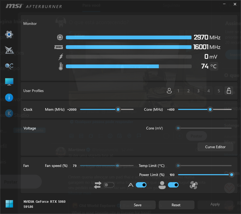Click the power limit value 100

[172, 175]
